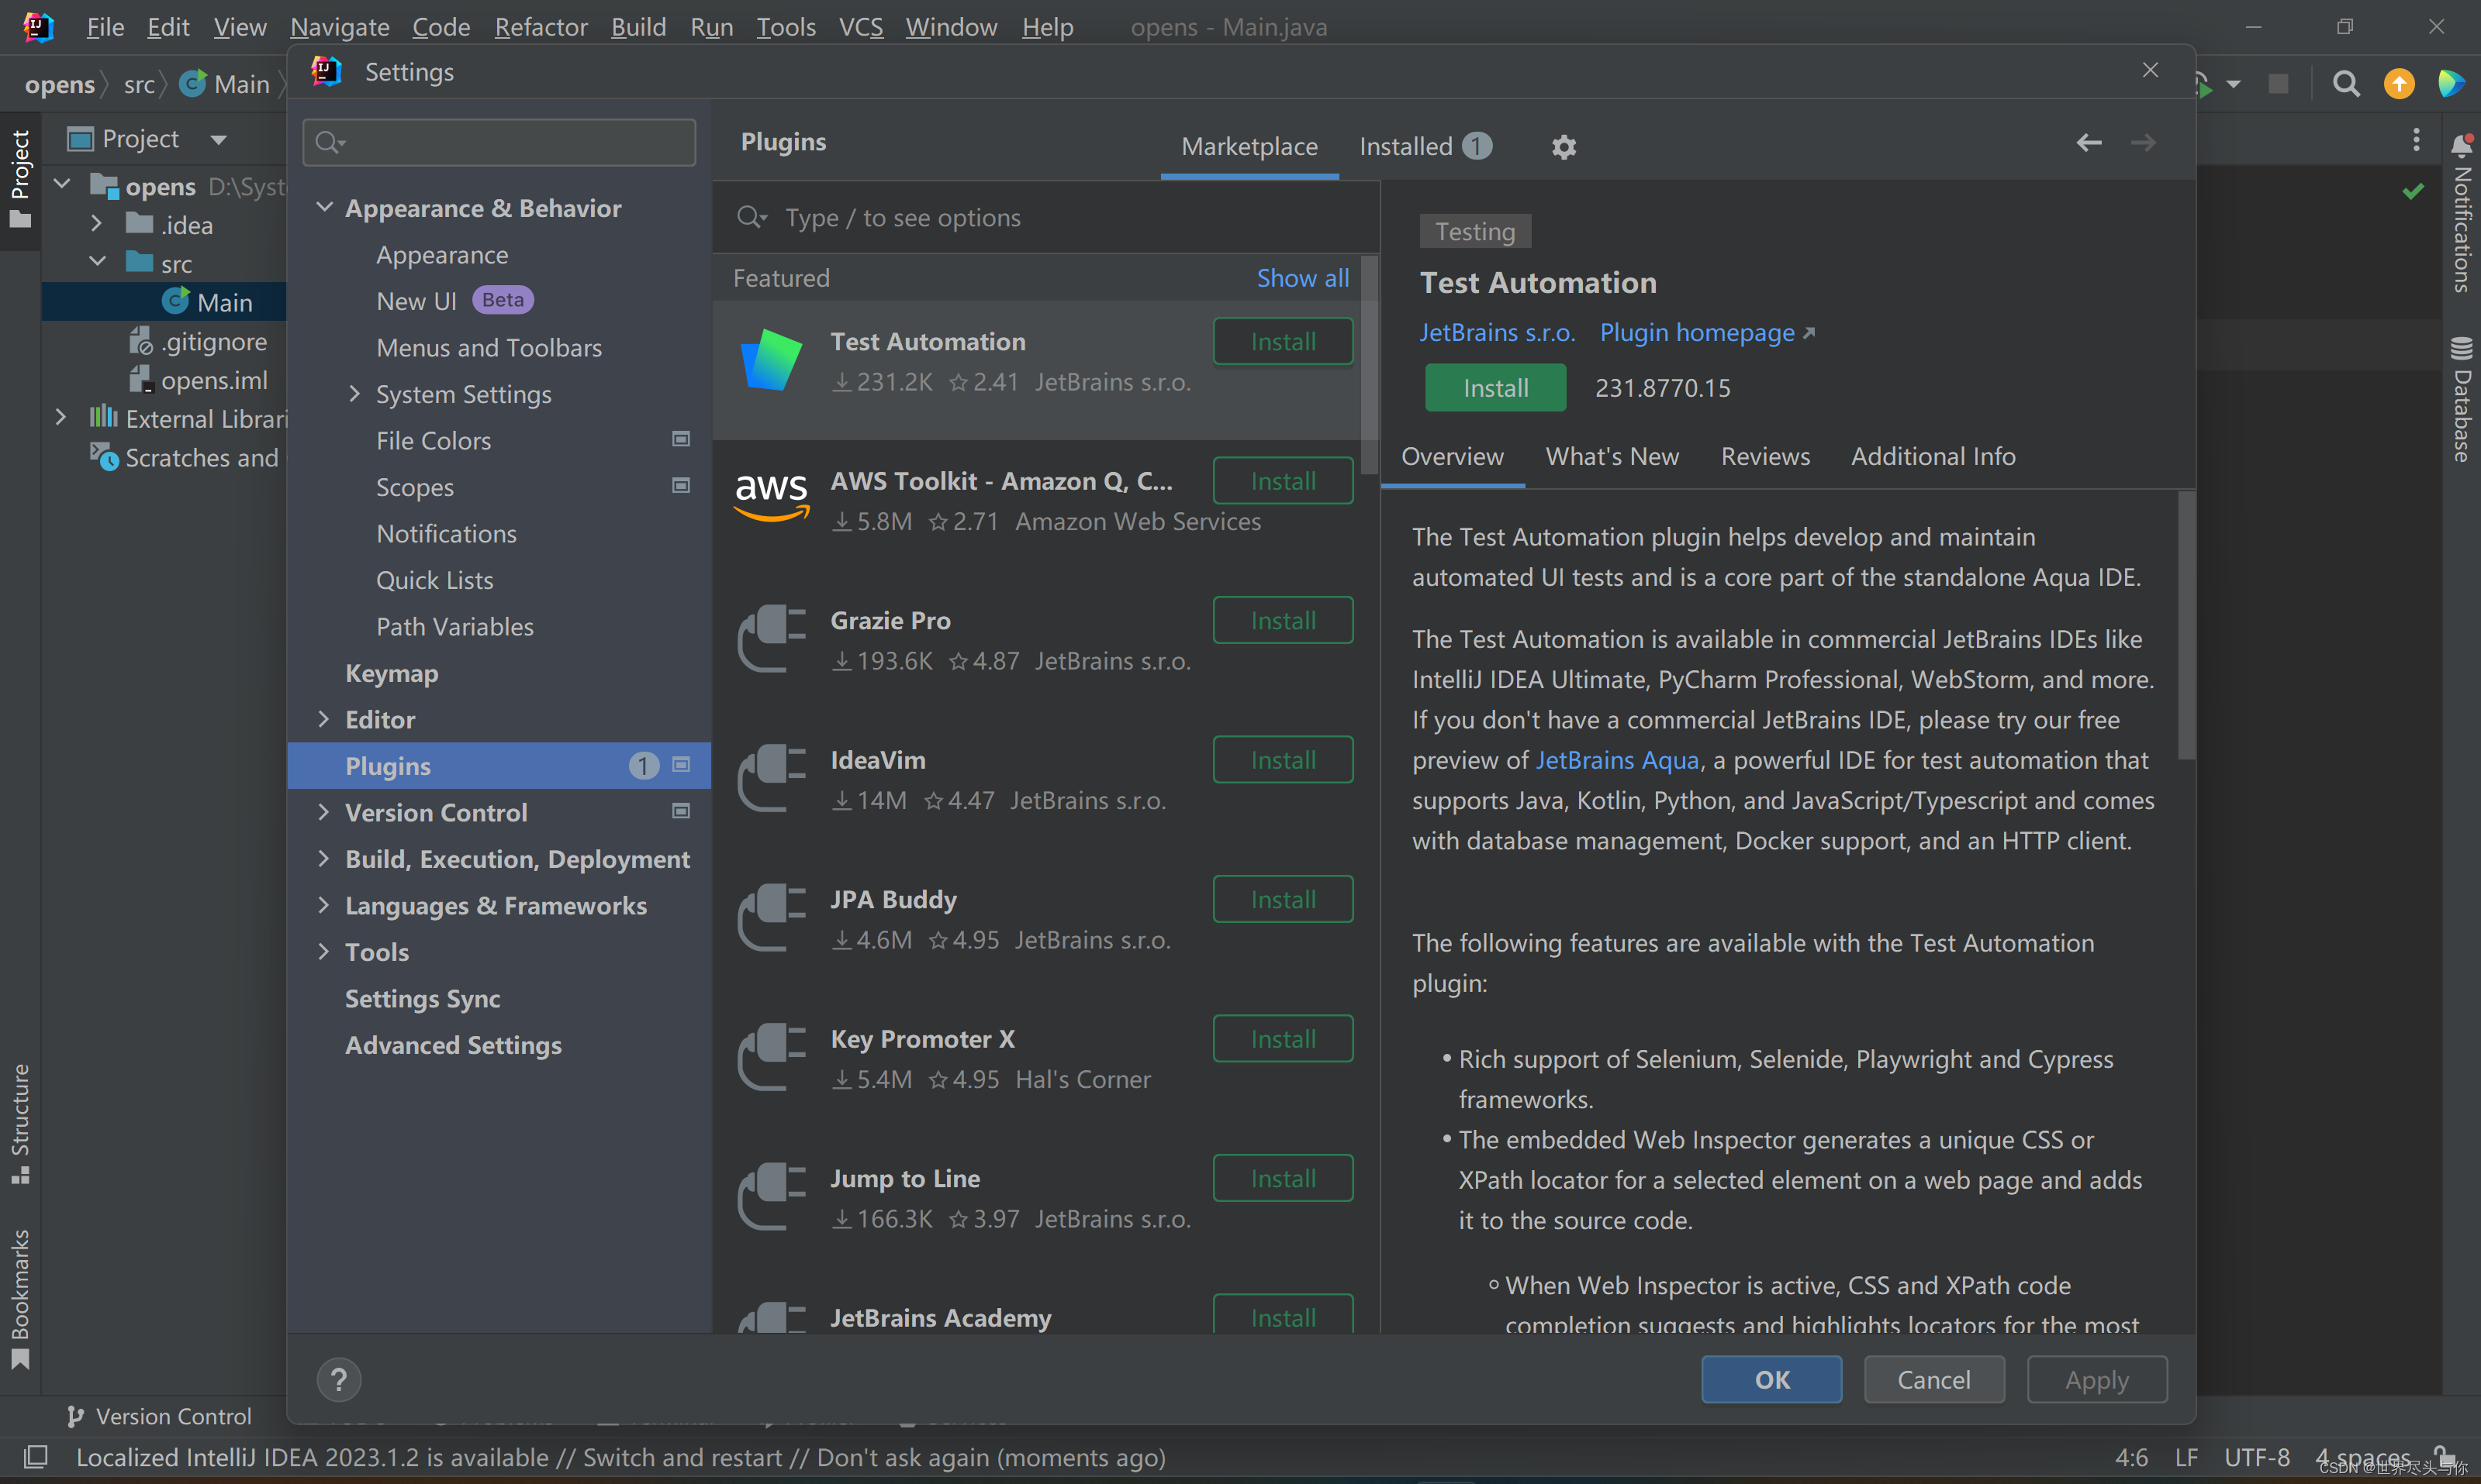Install the AWS Toolkit plugin
The image size is (2481, 1484).
[1283, 481]
